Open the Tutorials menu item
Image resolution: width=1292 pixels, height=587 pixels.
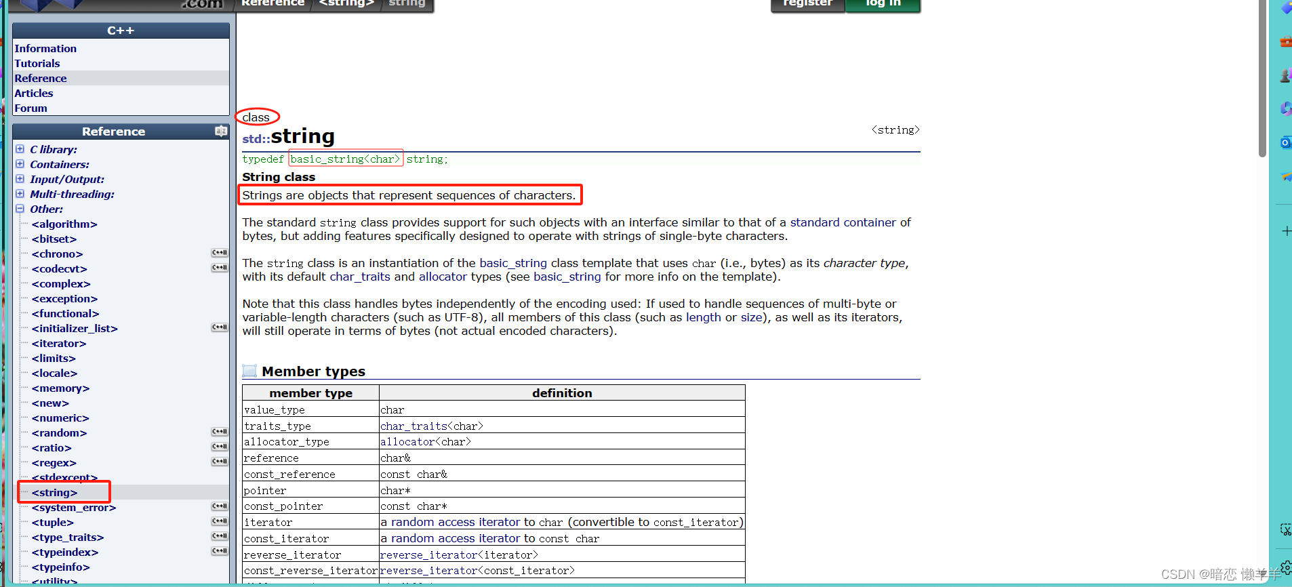pos(37,63)
